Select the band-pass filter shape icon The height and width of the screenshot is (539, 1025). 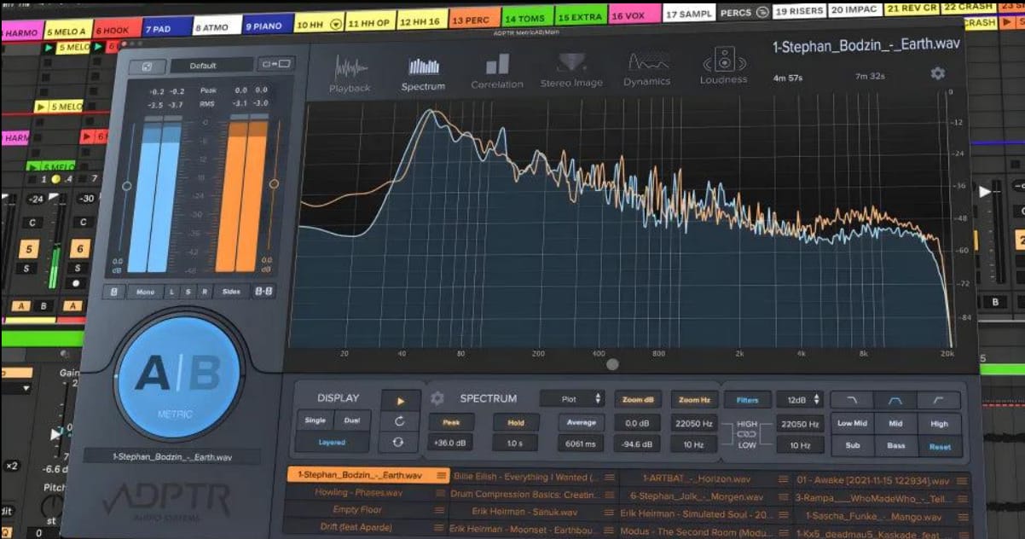click(895, 400)
